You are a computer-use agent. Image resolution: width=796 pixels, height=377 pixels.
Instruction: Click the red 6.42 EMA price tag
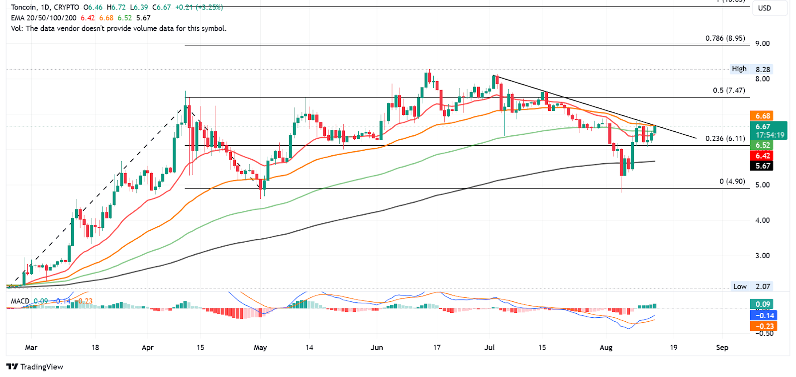763,156
